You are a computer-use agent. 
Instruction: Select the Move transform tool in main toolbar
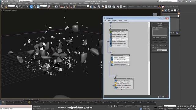pyautogui.click(x=31, y=7)
